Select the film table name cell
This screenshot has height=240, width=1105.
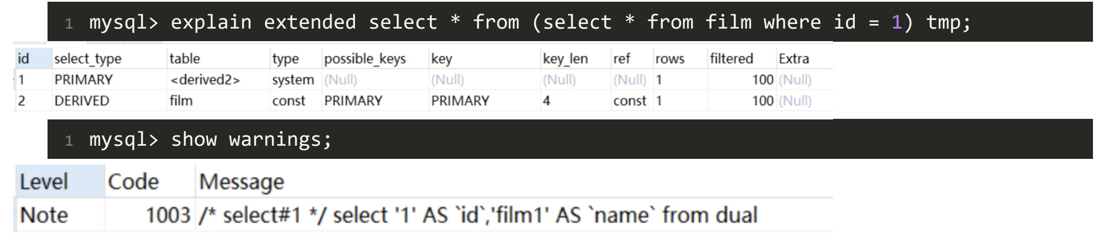pyautogui.click(x=181, y=101)
